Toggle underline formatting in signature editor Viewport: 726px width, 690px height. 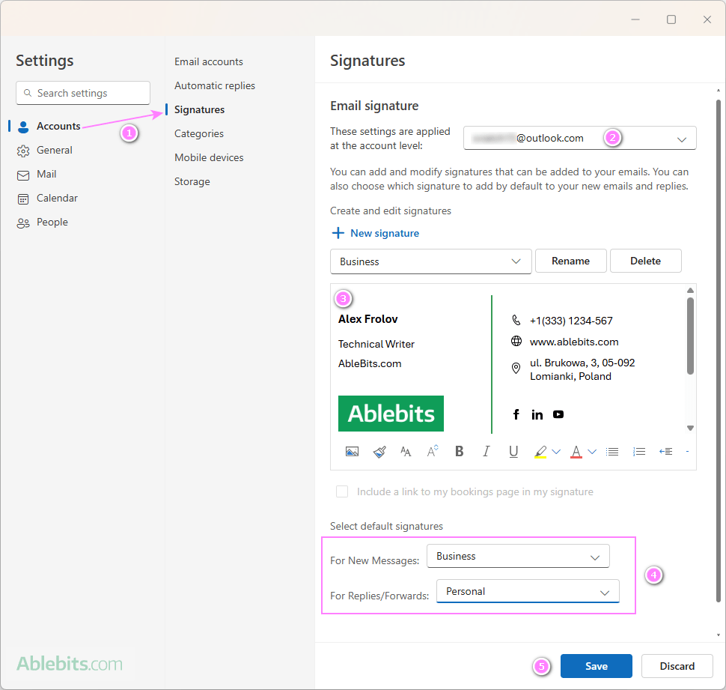513,451
